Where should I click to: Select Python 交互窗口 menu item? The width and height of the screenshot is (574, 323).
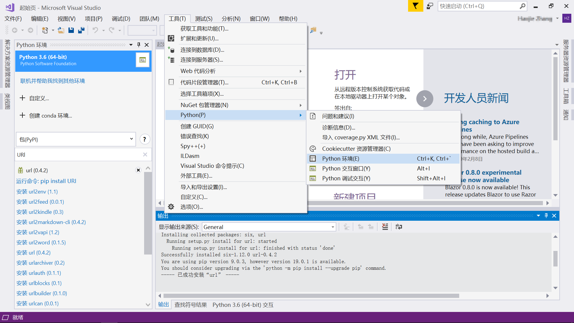346,169
